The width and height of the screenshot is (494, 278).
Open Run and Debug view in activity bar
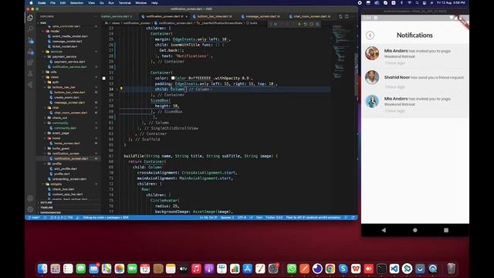pyautogui.click(x=30, y=52)
